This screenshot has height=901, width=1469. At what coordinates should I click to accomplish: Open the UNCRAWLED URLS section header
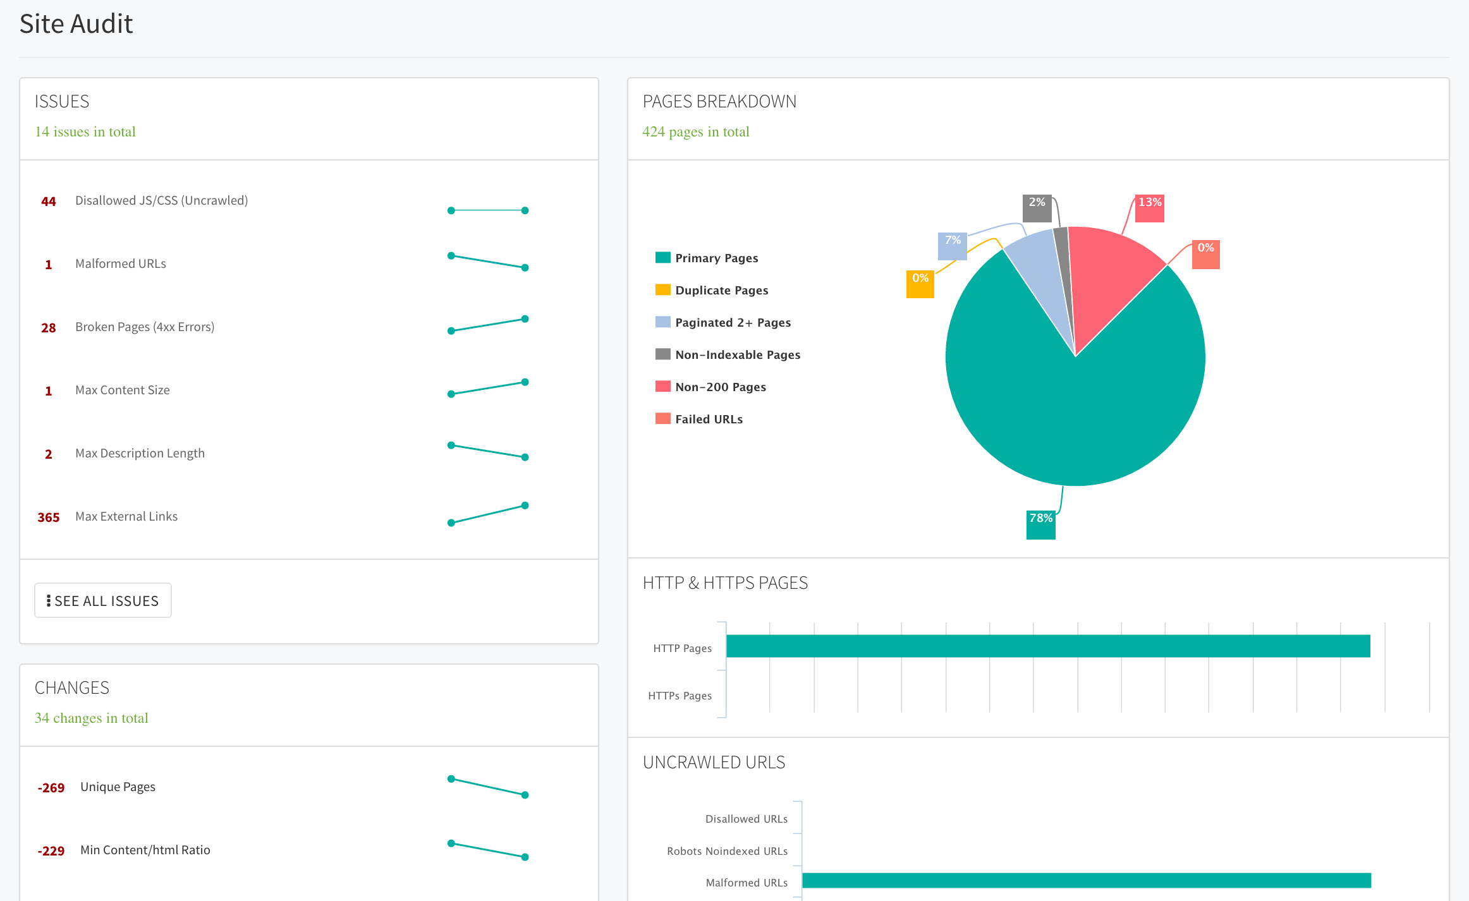pyautogui.click(x=714, y=762)
